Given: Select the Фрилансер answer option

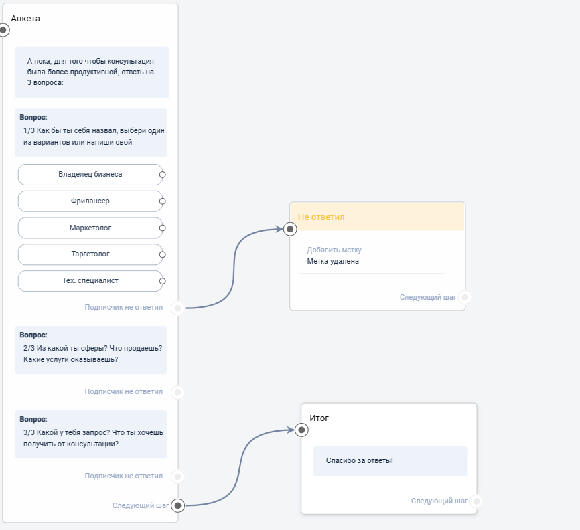Looking at the screenshot, I should [90, 201].
